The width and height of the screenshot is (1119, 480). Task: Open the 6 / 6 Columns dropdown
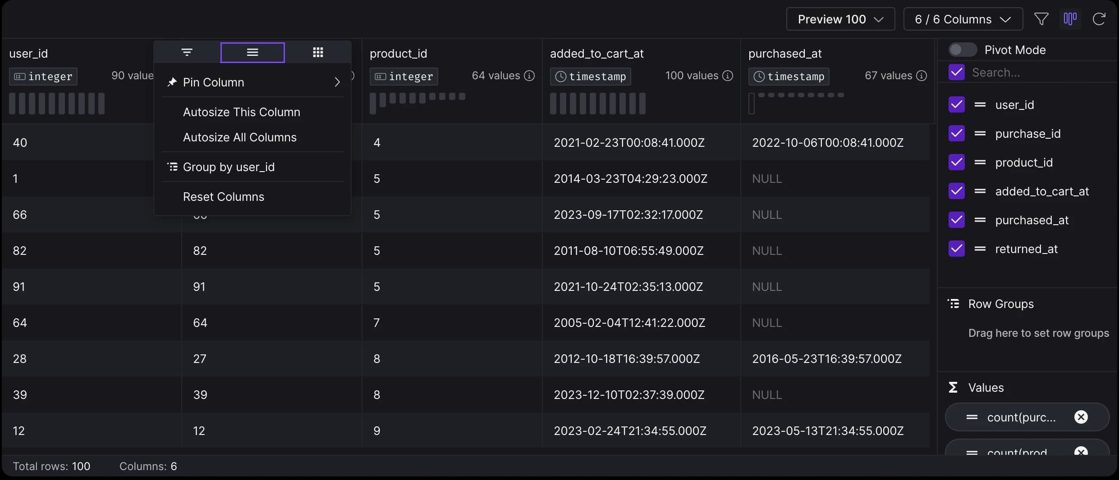point(963,19)
